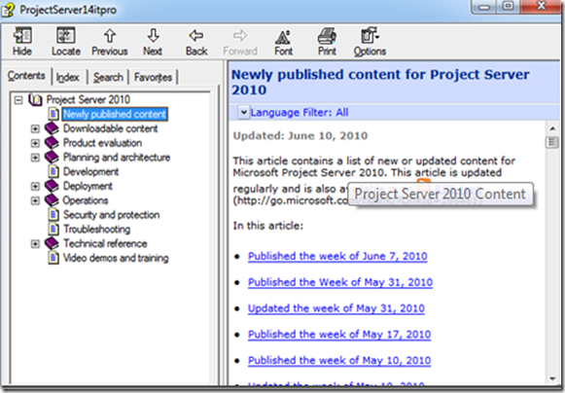Open the Font toolbar icon
Image resolution: width=565 pixels, height=393 pixels.
(283, 37)
